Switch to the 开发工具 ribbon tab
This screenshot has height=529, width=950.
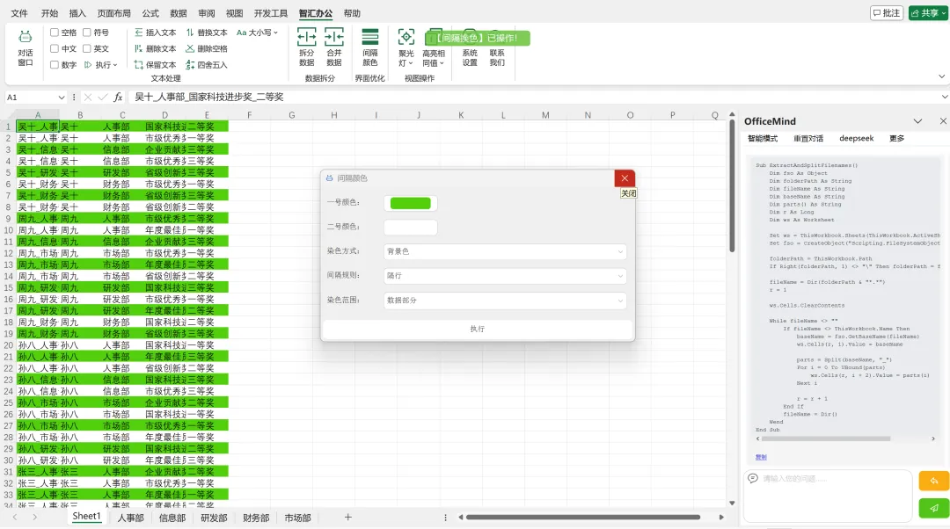click(271, 13)
